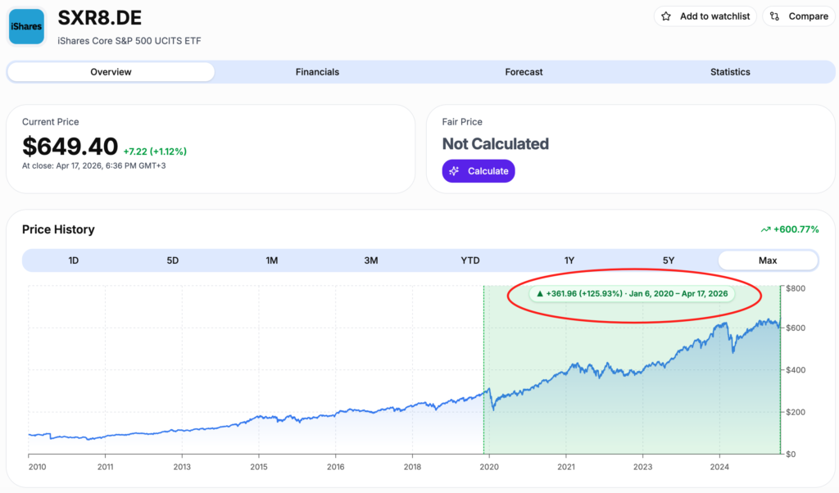Switch to the Financials tab
Viewport: 839px width, 493px height.
317,72
